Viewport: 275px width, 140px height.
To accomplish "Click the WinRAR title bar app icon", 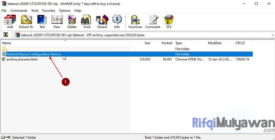I will [x=4, y=4].
